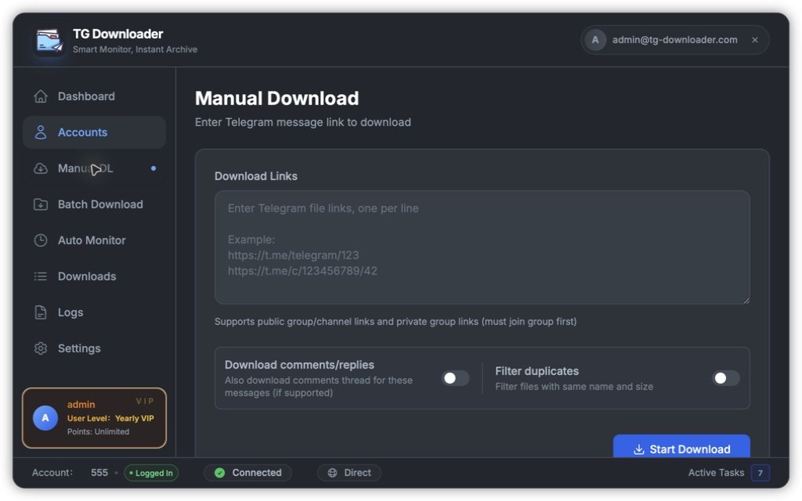Click the Accounts person icon
802x501 pixels.
(x=41, y=132)
